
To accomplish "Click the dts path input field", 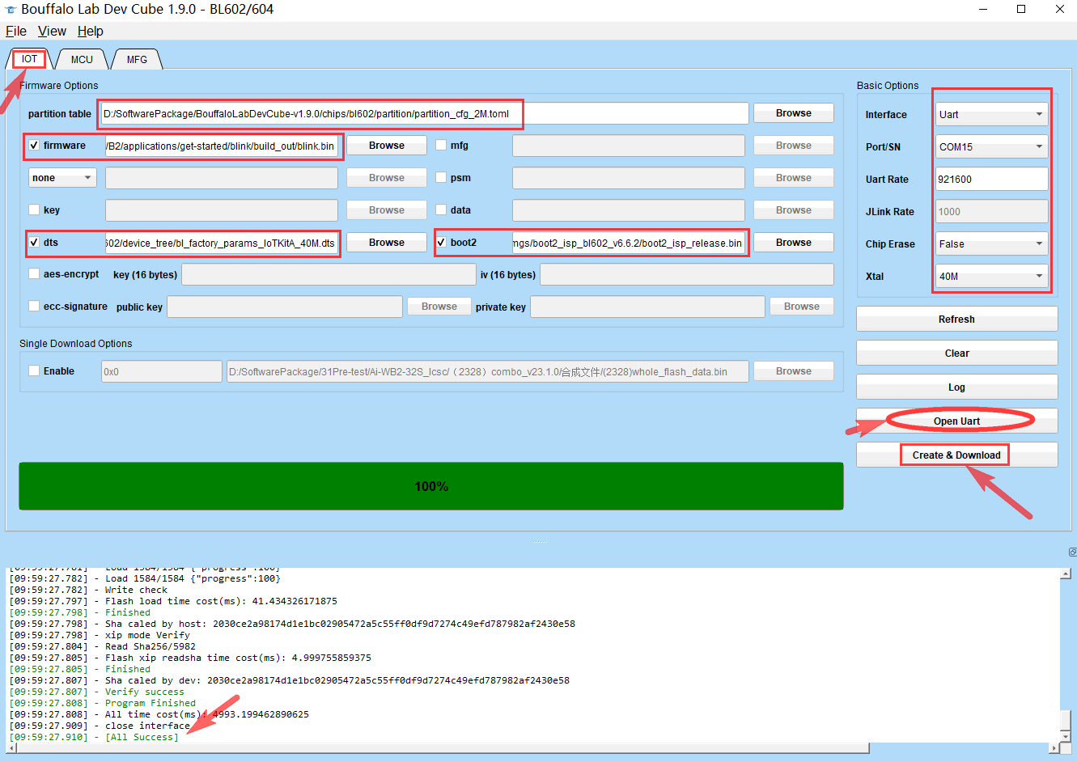I will tap(222, 243).
